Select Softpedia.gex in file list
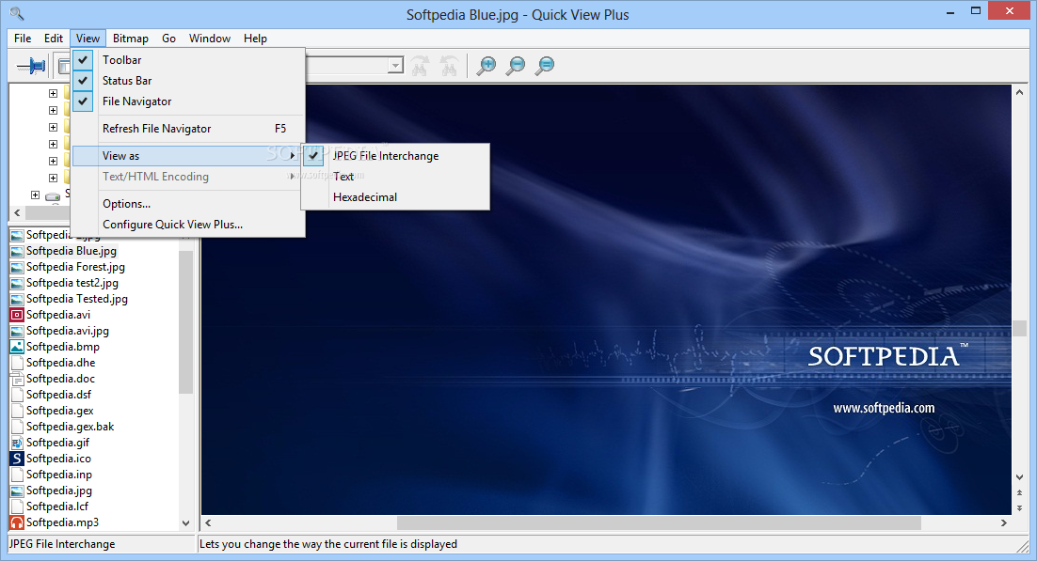Image resolution: width=1037 pixels, height=561 pixels. click(59, 411)
